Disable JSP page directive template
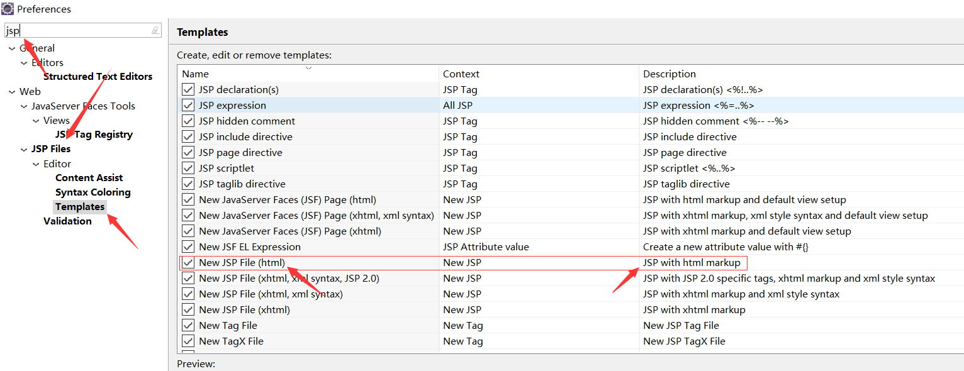964x371 pixels. (x=188, y=153)
